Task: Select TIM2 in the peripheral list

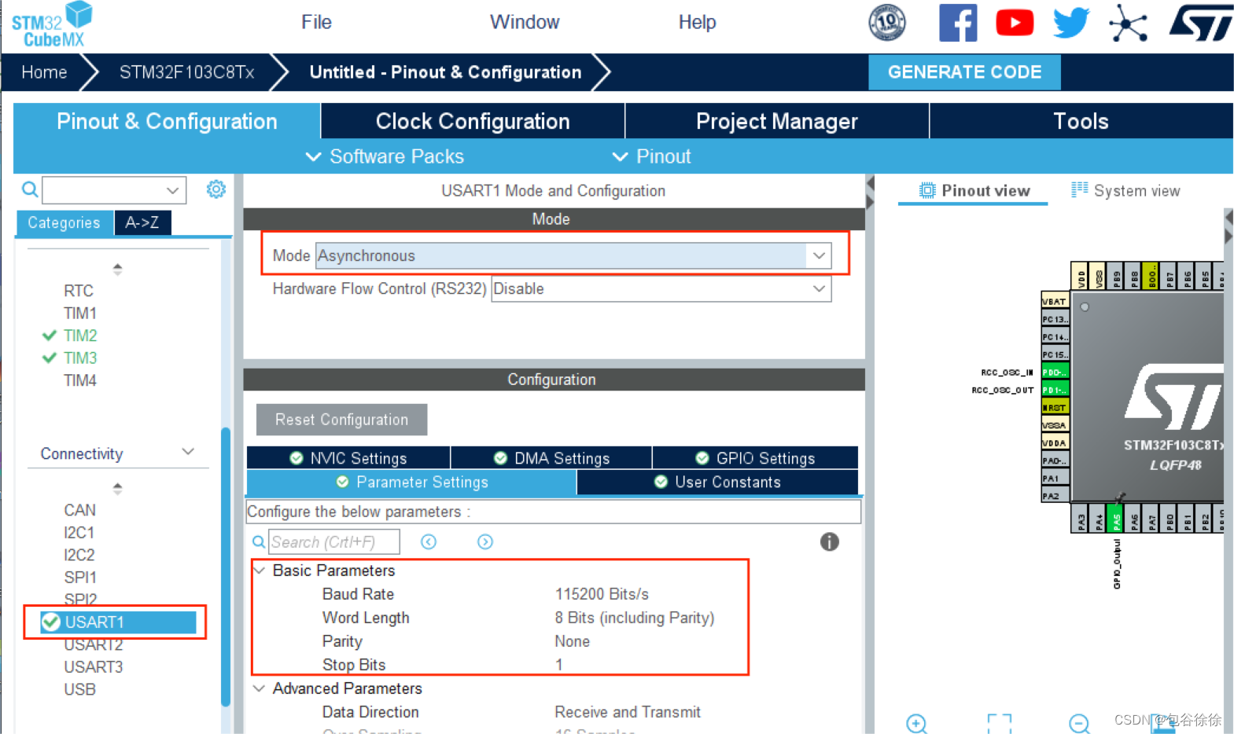Action: pyautogui.click(x=80, y=336)
